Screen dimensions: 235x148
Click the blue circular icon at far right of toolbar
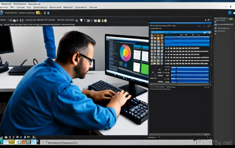tap(230, 13)
